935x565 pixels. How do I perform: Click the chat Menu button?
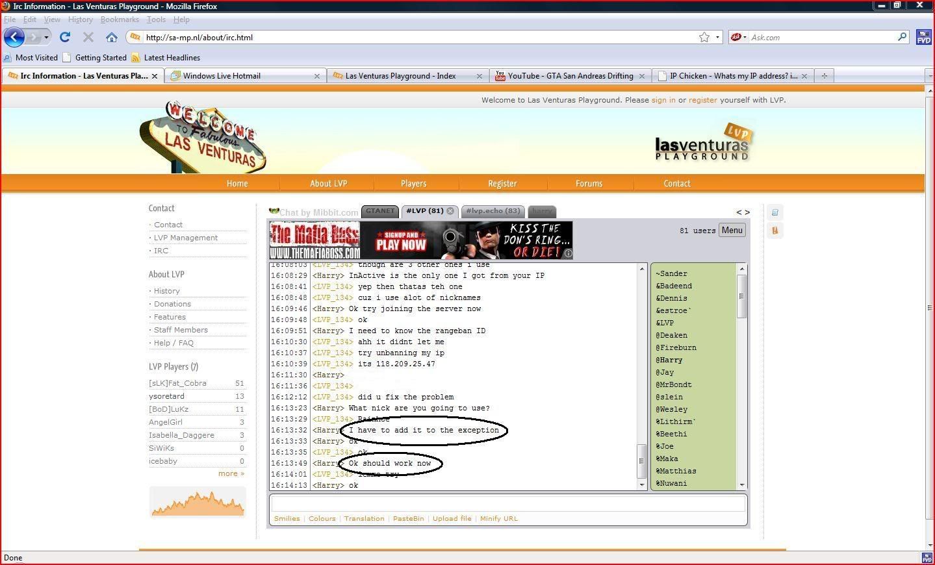732,231
